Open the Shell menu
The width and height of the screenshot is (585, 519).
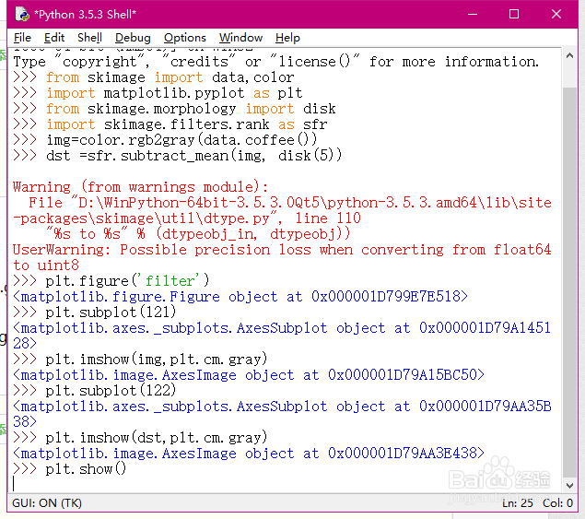(89, 38)
